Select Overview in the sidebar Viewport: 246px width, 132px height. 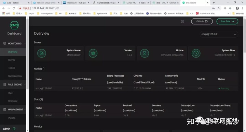click(x=13, y=52)
